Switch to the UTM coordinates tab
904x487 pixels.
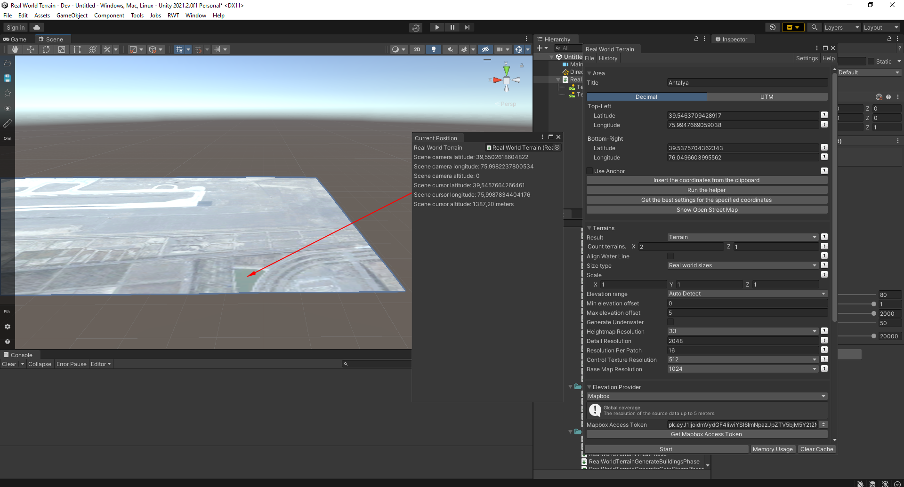click(x=767, y=96)
